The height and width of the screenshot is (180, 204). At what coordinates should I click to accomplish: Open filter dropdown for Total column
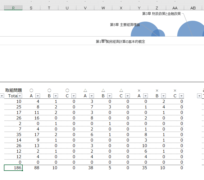tap(20, 96)
